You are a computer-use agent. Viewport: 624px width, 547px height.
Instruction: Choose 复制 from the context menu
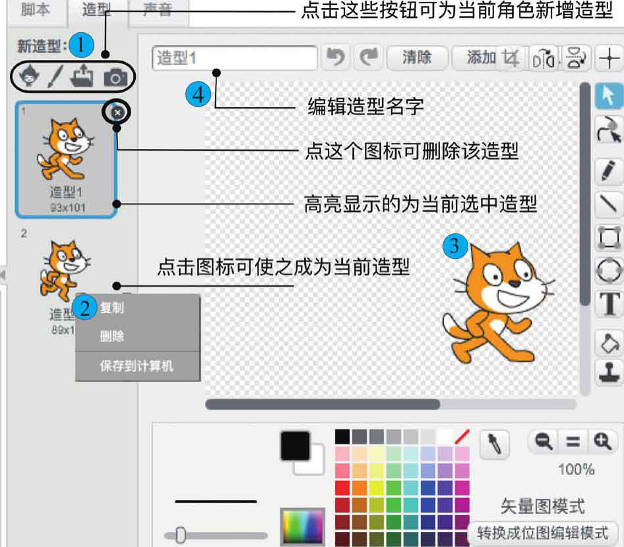click(x=112, y=308)
